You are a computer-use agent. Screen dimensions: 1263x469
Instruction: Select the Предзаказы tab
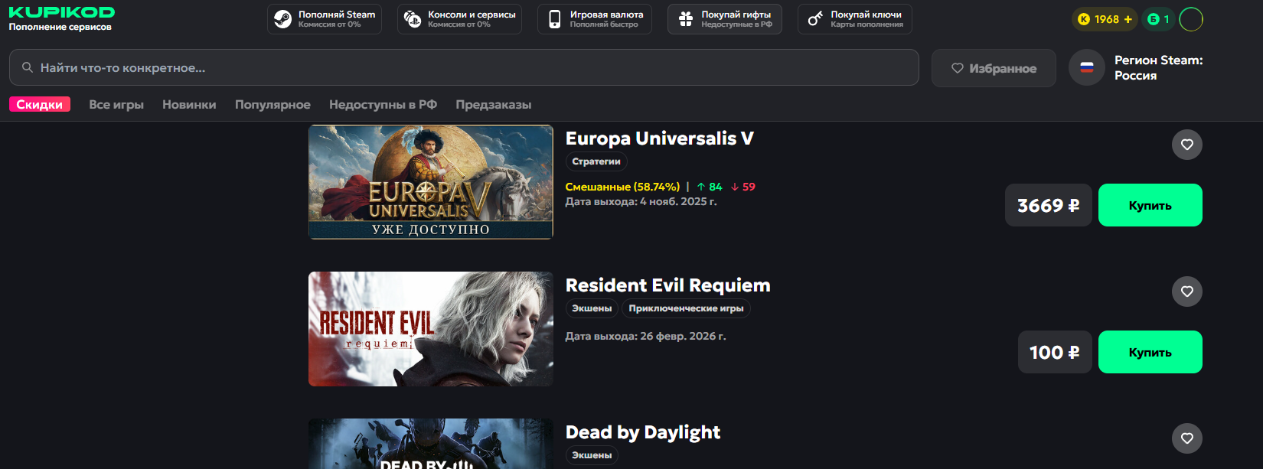[494, 104]
